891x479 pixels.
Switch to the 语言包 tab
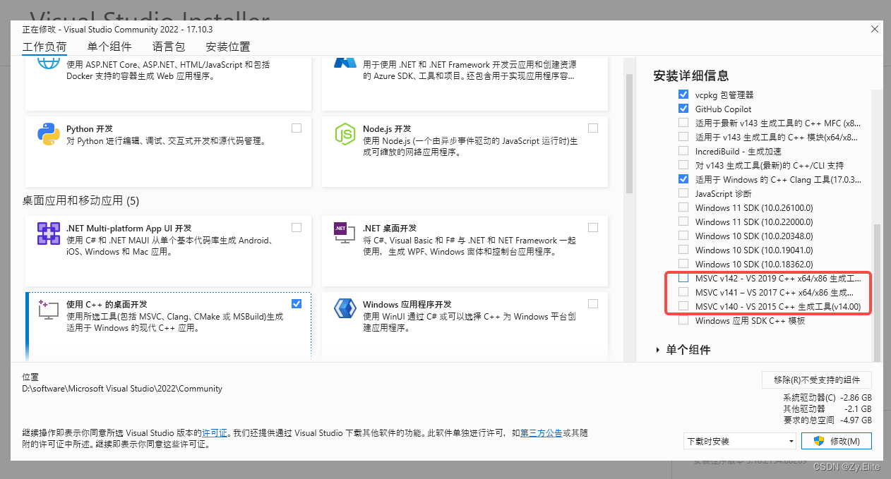[169, 47]
